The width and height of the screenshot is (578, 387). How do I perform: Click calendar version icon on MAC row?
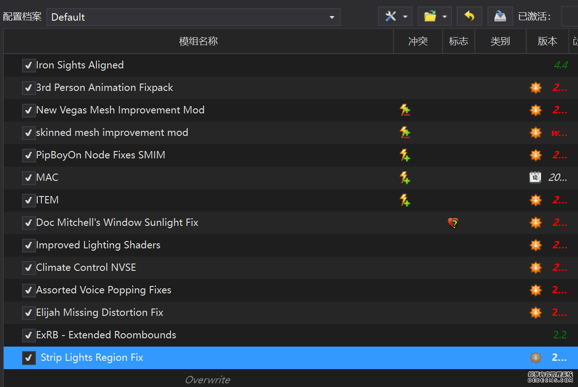[535, 178]
